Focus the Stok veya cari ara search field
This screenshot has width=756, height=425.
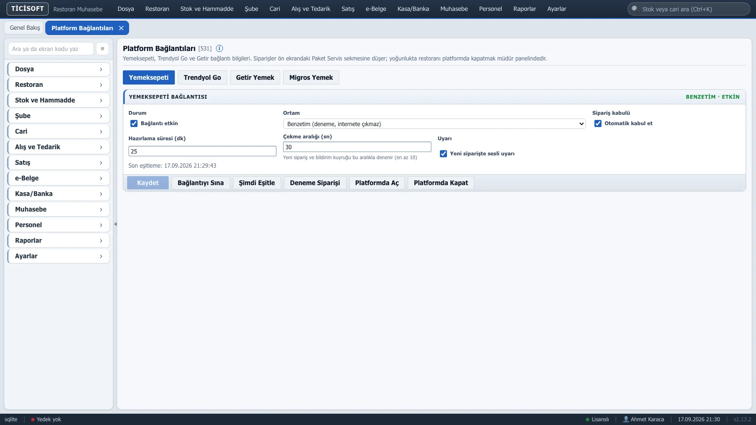[x=689, y=9]
